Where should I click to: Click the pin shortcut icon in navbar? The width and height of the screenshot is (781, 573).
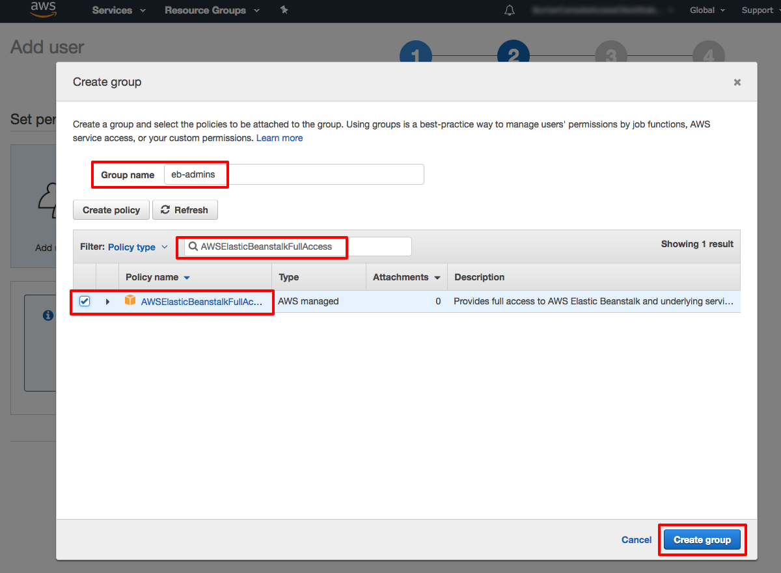pos(284,10)
